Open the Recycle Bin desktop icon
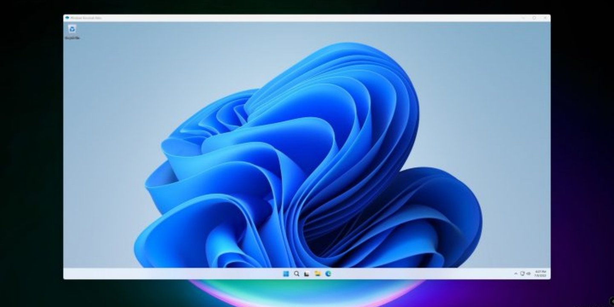Viewport: 614px width, 307px height. [x=72, y=32]
